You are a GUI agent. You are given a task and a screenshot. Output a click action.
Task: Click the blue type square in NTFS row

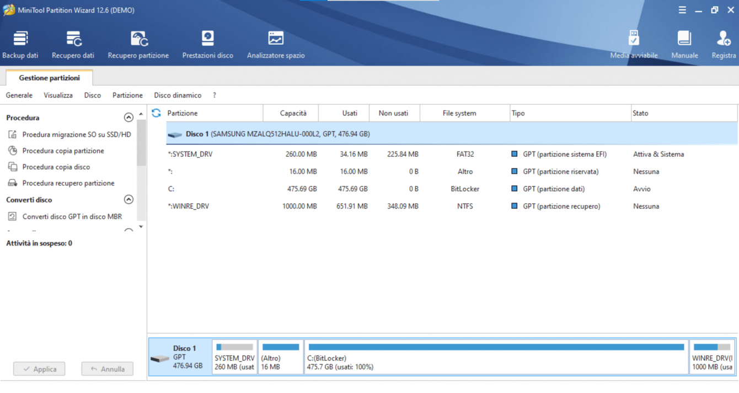(515, 206)
